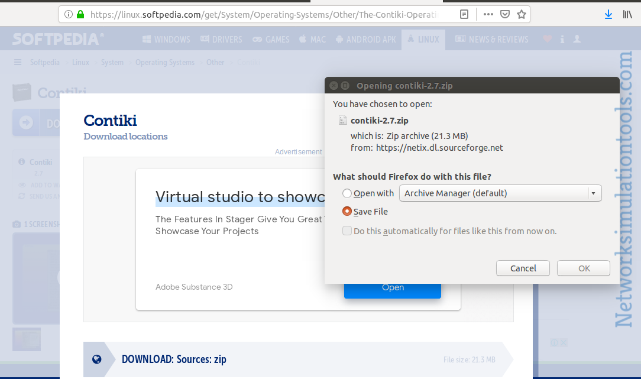The image size is (641, 379).
Task: Open the Library bookshelf icon
Action: [627, 15]
